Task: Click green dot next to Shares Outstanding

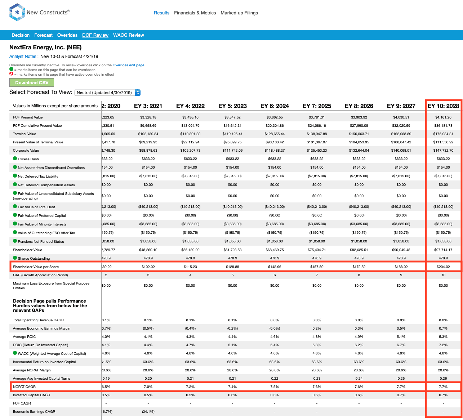Action: 15,258
